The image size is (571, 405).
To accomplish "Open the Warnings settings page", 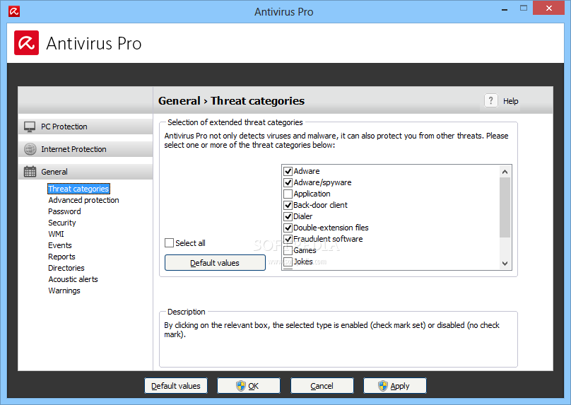I will (x=64, y=290).
